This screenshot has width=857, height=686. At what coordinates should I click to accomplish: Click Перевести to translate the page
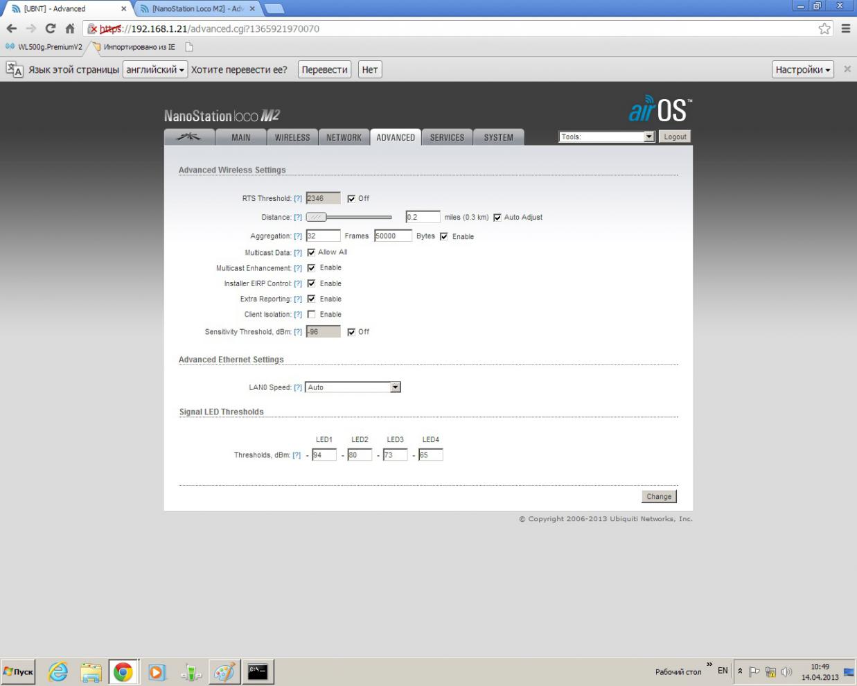[x=325, y=69]
